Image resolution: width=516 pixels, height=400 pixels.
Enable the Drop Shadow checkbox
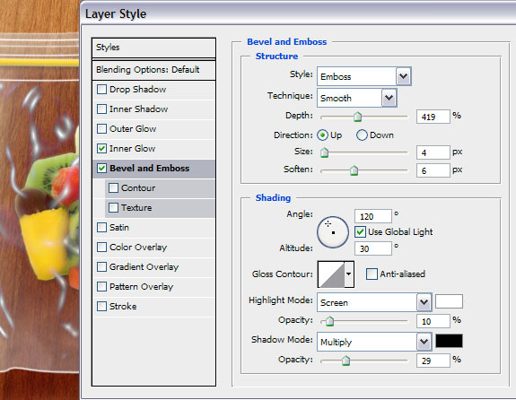click(x=101, y=89)
